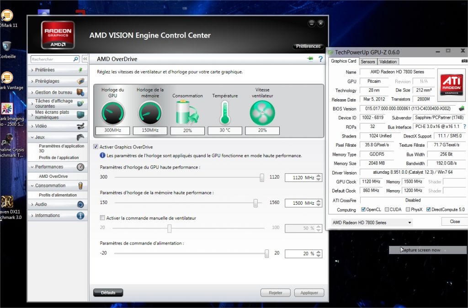Toggle PhysX checkbox in GPU-Z
Viewport: 468px width, 308px height.
coord(408,209)
